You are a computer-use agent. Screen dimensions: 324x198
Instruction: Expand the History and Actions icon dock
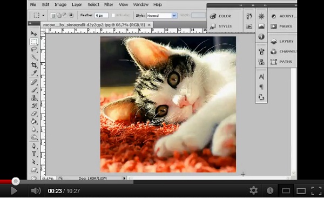pos(253,5)
